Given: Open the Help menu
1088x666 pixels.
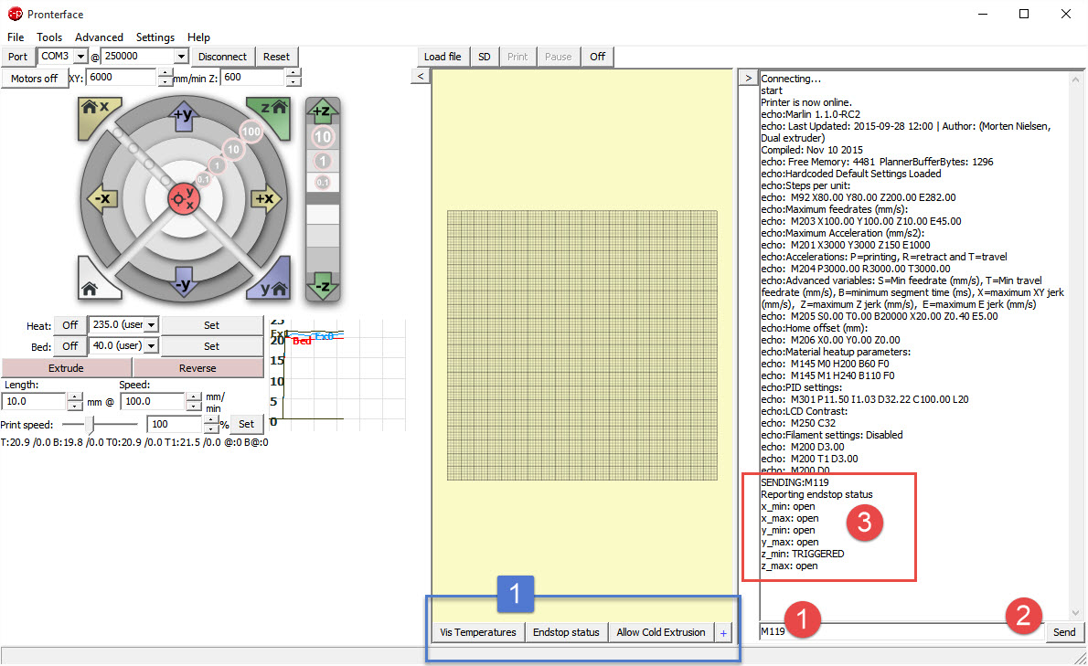Looking at the screenshot, I should (x=198, y=37).
